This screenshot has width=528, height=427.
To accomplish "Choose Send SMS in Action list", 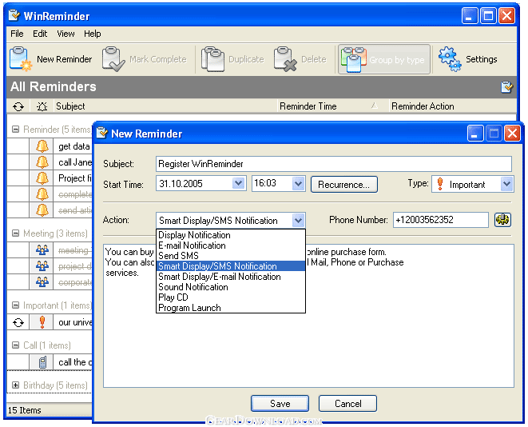I will point(231,256).
